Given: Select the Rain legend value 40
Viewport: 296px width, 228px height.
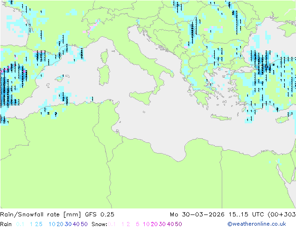Looking at the screenshot, I should [76, 224].
